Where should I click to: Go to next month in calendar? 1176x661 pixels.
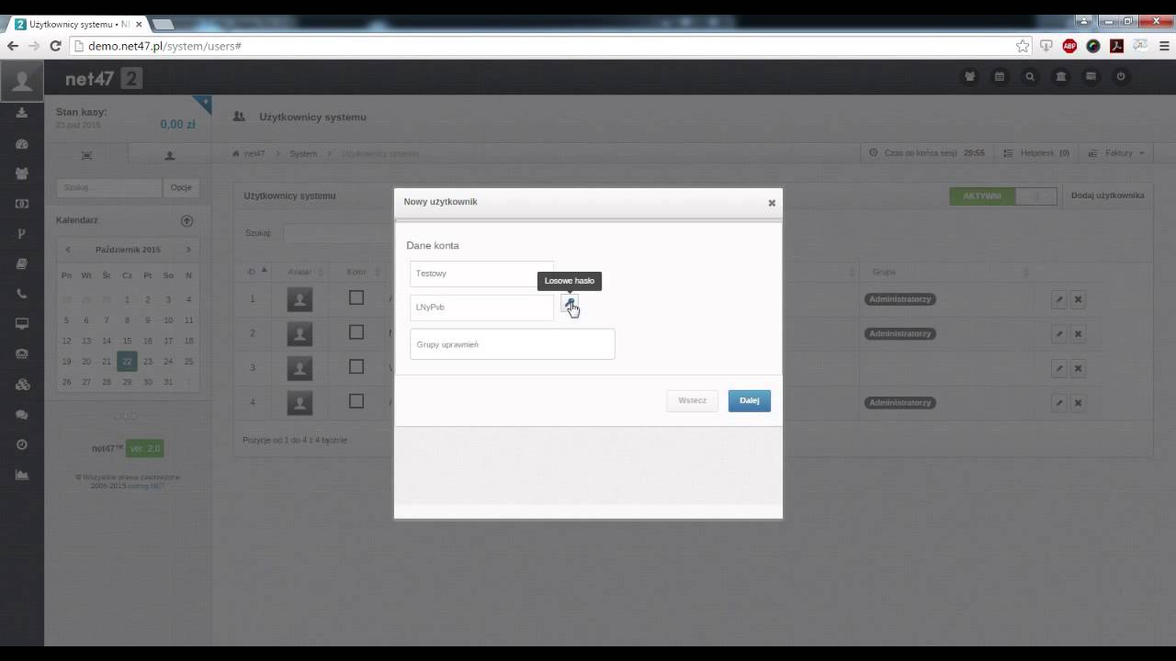coord(188,250)
